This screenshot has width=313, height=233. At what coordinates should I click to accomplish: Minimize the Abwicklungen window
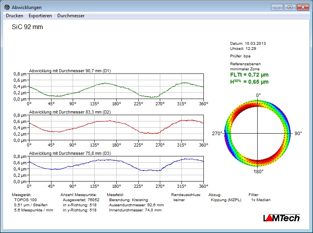point(276,7)
